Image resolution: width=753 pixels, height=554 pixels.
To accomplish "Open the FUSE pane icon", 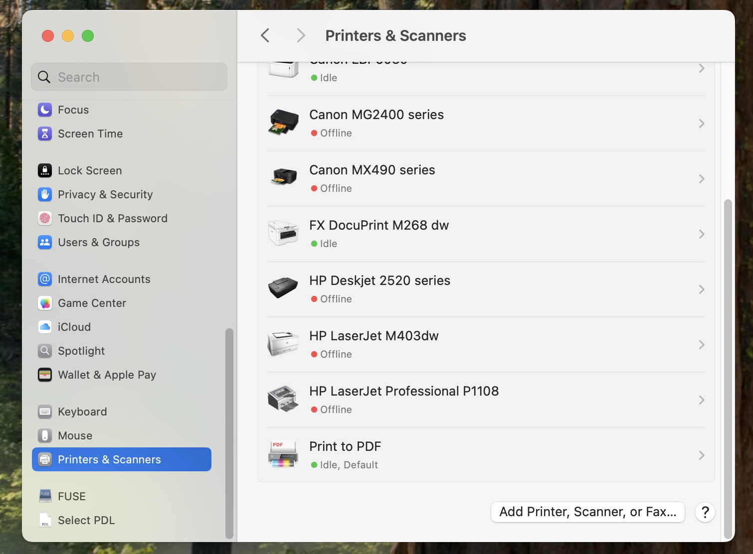I will coord(45,496).
